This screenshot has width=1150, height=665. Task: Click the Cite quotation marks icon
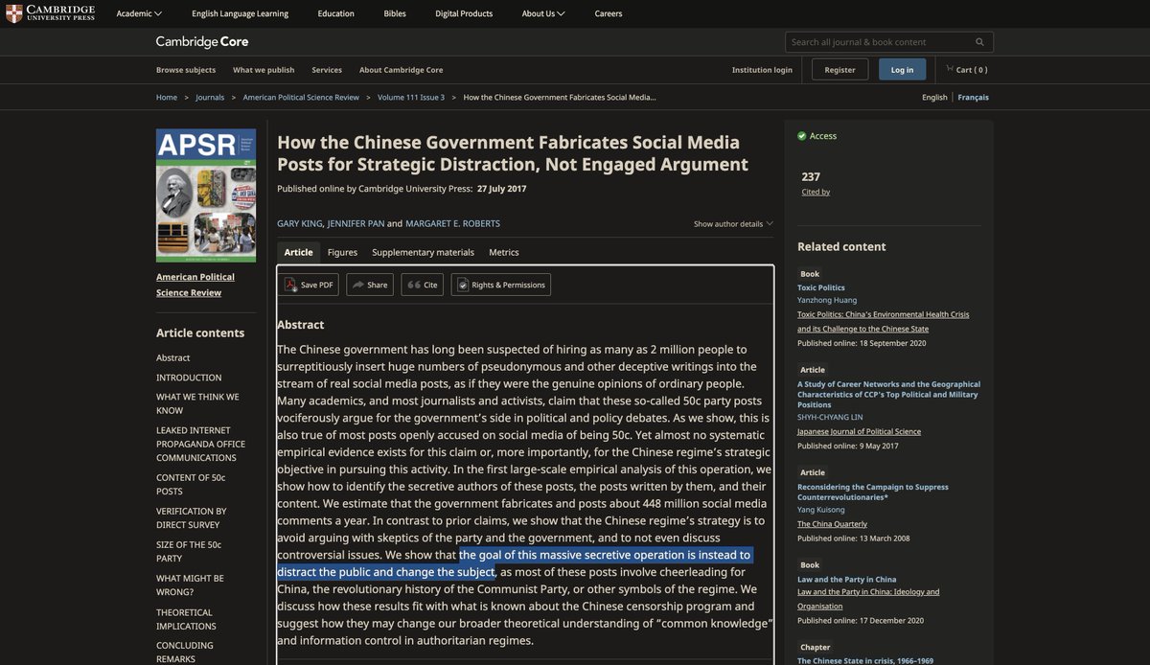(x=414, y=285)
